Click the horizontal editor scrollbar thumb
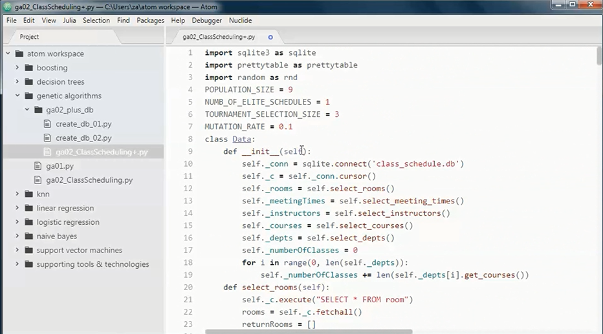This screenshot has width=603, height=334. tap(309, 331)
